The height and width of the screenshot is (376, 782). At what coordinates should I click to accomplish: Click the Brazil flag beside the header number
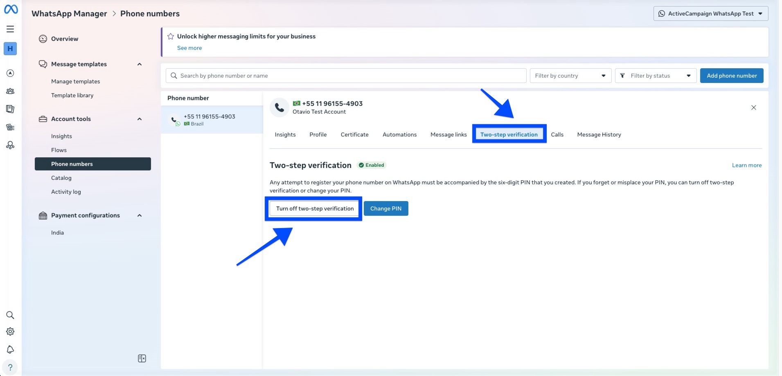click(x=297, y=103)
